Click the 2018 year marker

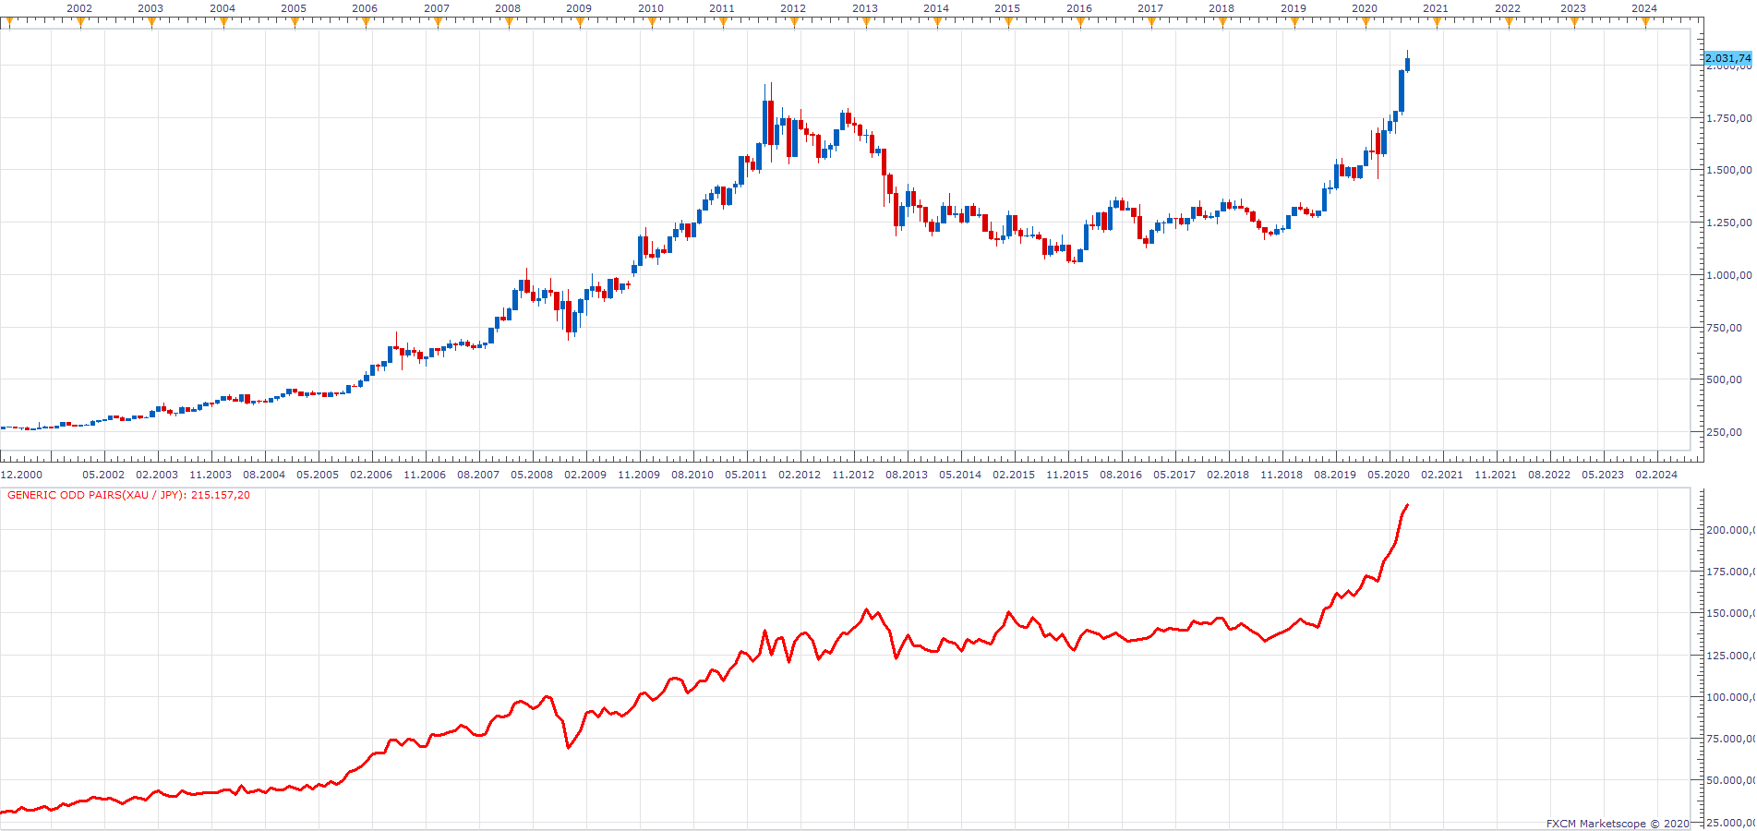pos(1221,8)
